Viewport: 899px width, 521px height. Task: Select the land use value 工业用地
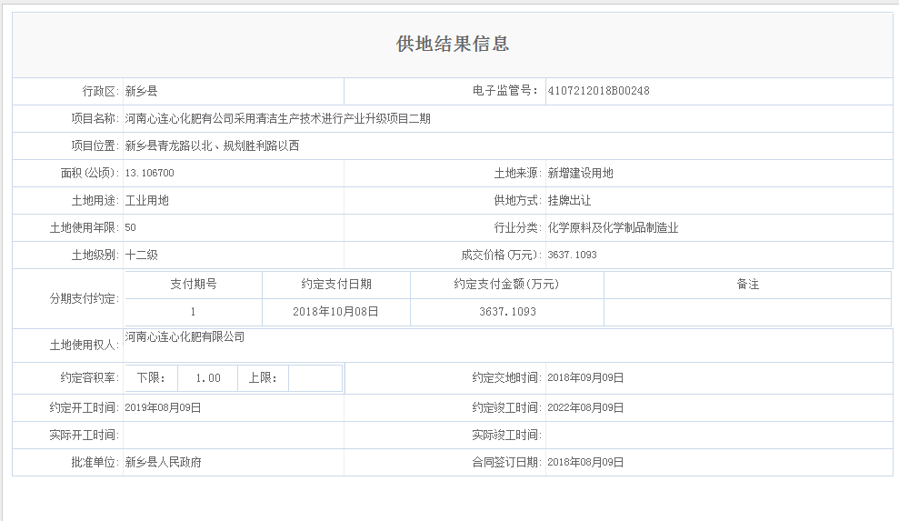pyautogui.click(x=146, y=200)
